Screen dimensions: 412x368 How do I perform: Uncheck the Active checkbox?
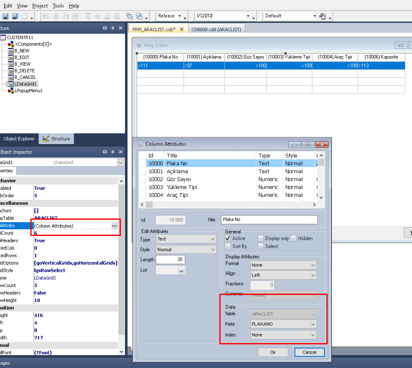coord(228,238)
